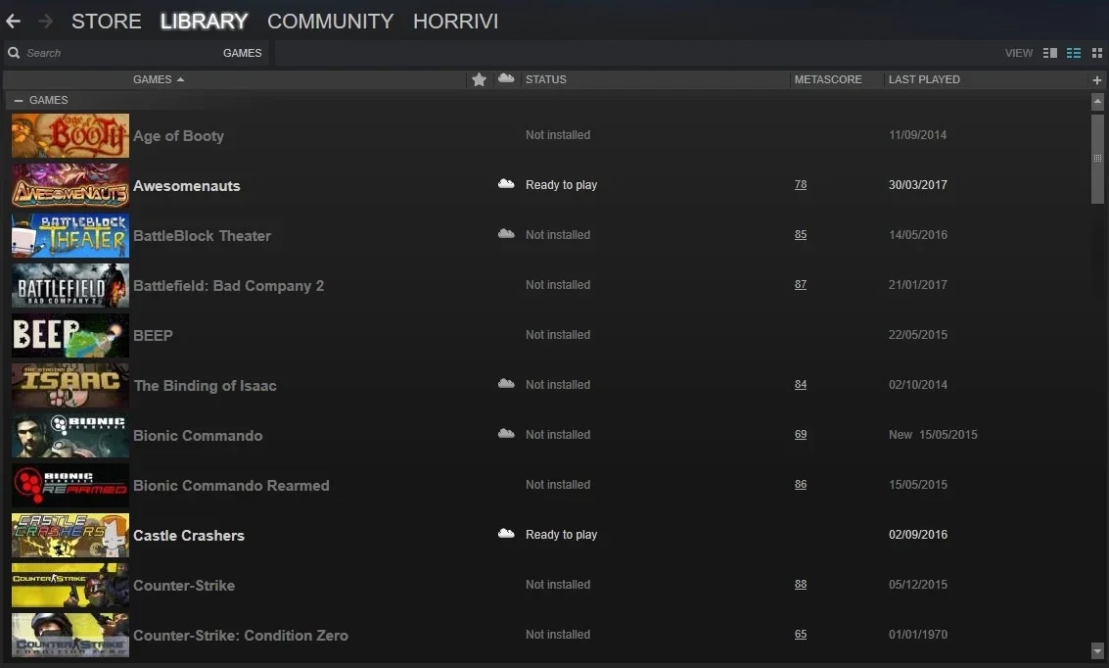Sort by favorites star column
Screen dimensions: 1109x668
click(479, 79)
